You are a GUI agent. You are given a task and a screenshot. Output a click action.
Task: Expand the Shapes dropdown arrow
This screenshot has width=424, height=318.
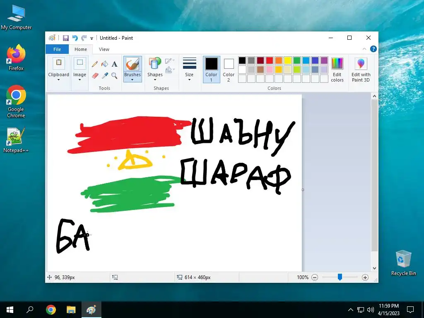pos(155,80)
